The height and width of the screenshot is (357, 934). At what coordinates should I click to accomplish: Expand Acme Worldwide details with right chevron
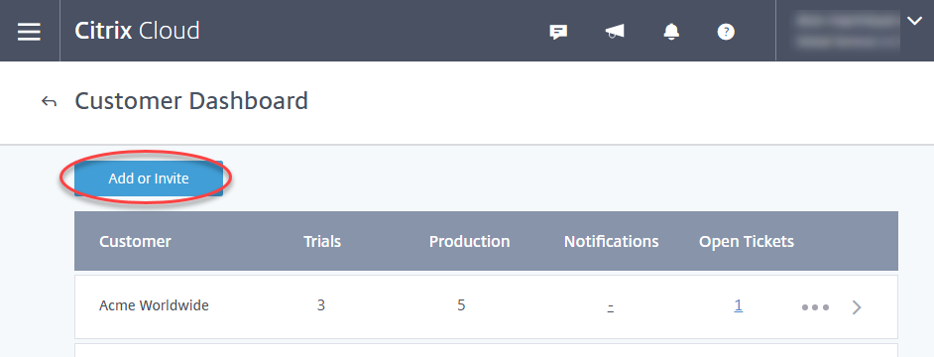click(857, 307)
